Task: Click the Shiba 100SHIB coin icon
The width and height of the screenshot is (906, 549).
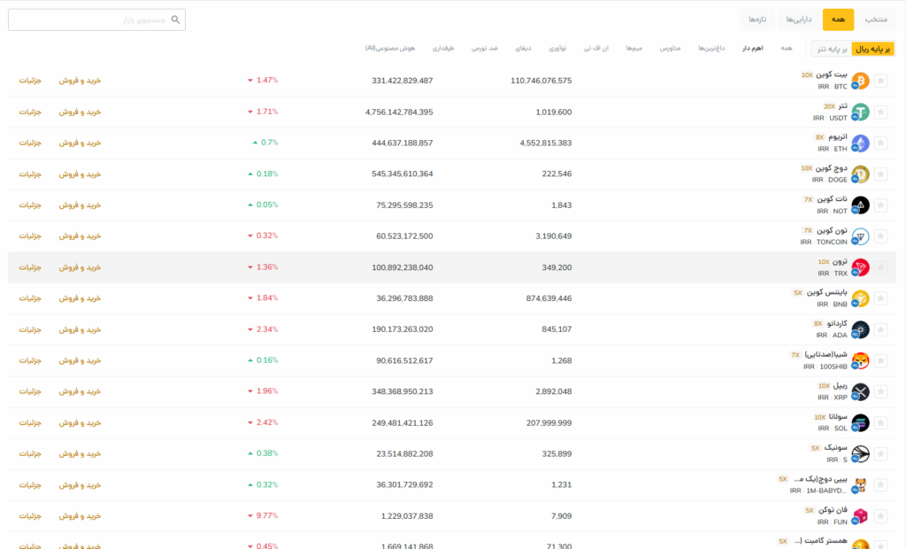Action: [860, 360]
